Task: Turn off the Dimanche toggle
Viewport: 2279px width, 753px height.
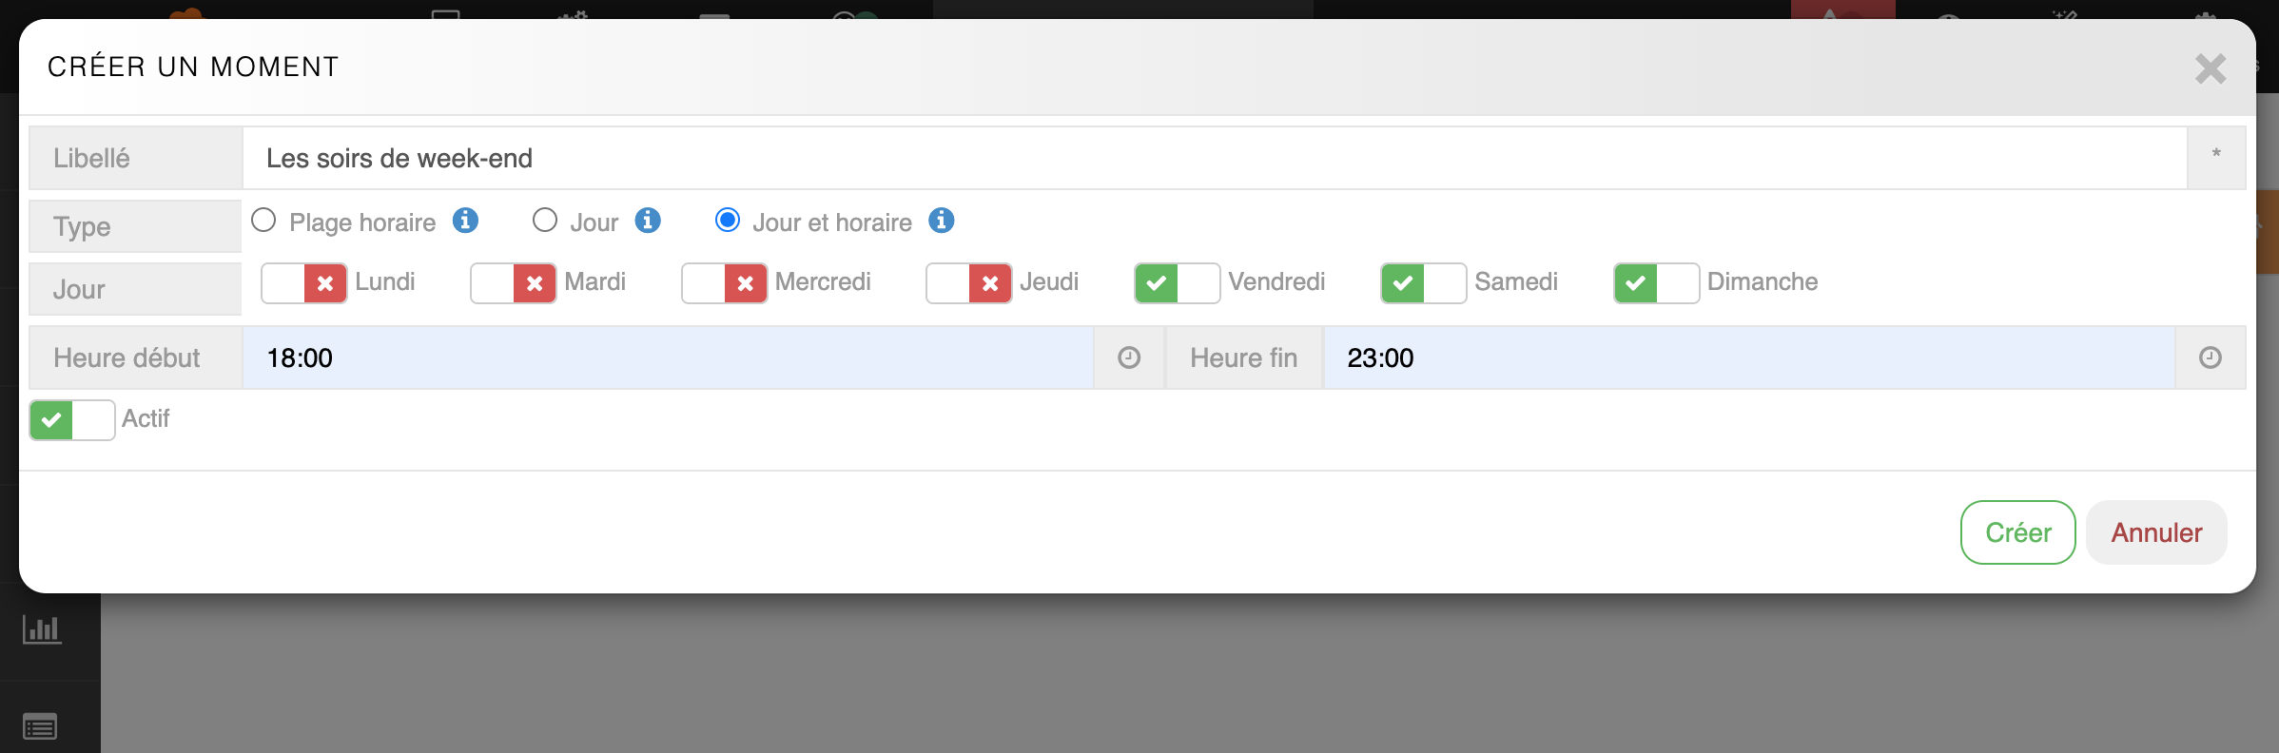Action: click(1656, 283)
